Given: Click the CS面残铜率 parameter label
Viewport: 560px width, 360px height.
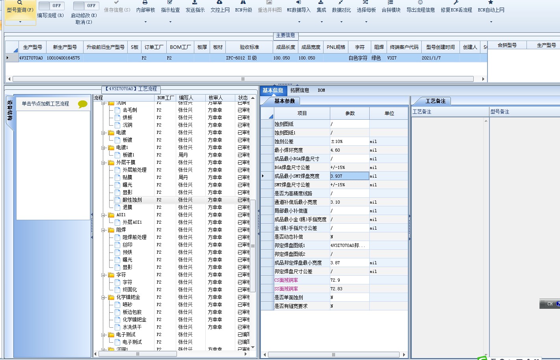Looking at the screenshot, I should click(286, 280).
